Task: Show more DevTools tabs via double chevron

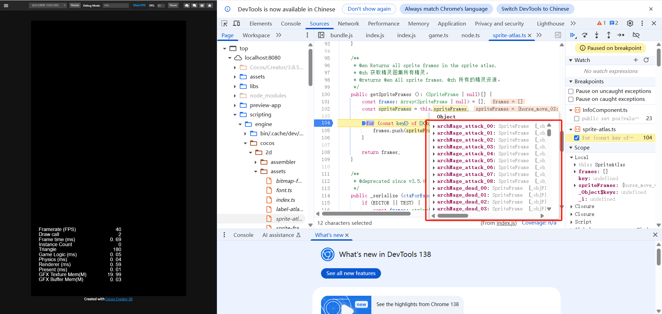Action: point(573,23)
